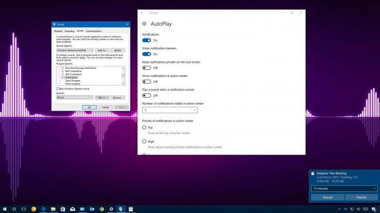
Task: Open File Explorer from the taskbar
Action: 53,209
